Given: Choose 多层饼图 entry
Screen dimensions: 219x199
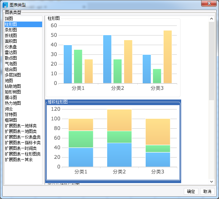Looking at the screenshot, I should 23,75.
